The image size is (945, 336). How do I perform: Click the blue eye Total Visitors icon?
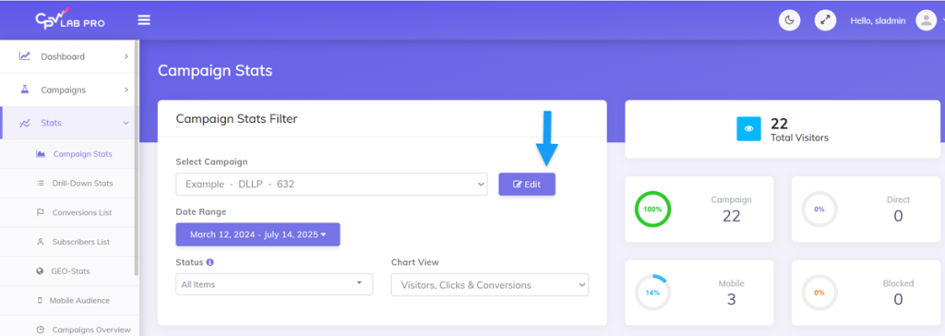tap(748, 129)
